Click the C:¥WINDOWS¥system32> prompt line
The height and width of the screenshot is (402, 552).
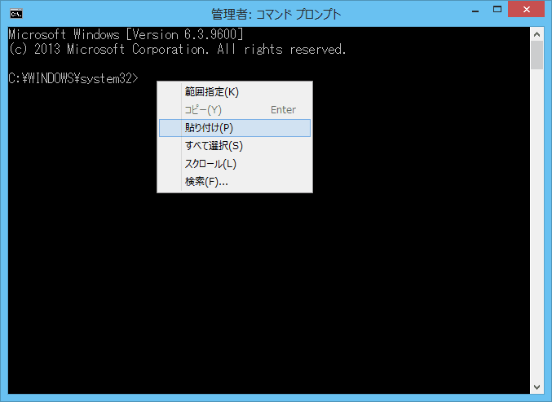tap(73, 78)
